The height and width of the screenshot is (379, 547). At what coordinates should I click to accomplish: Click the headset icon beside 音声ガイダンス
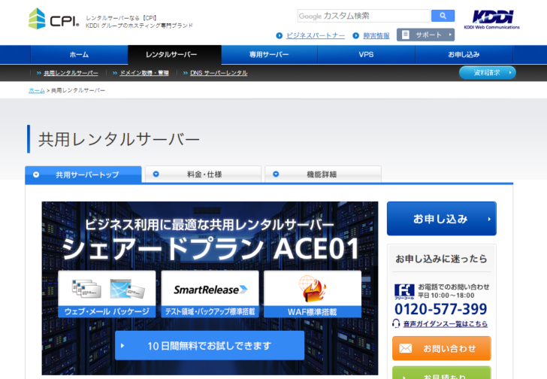396,323
